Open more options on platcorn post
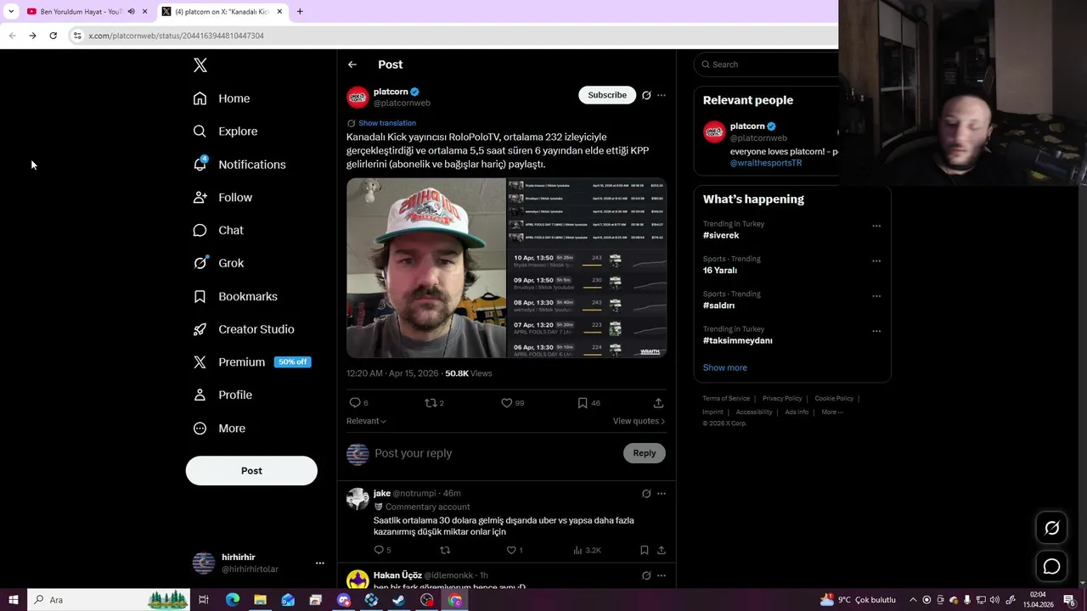 (662, 95)
